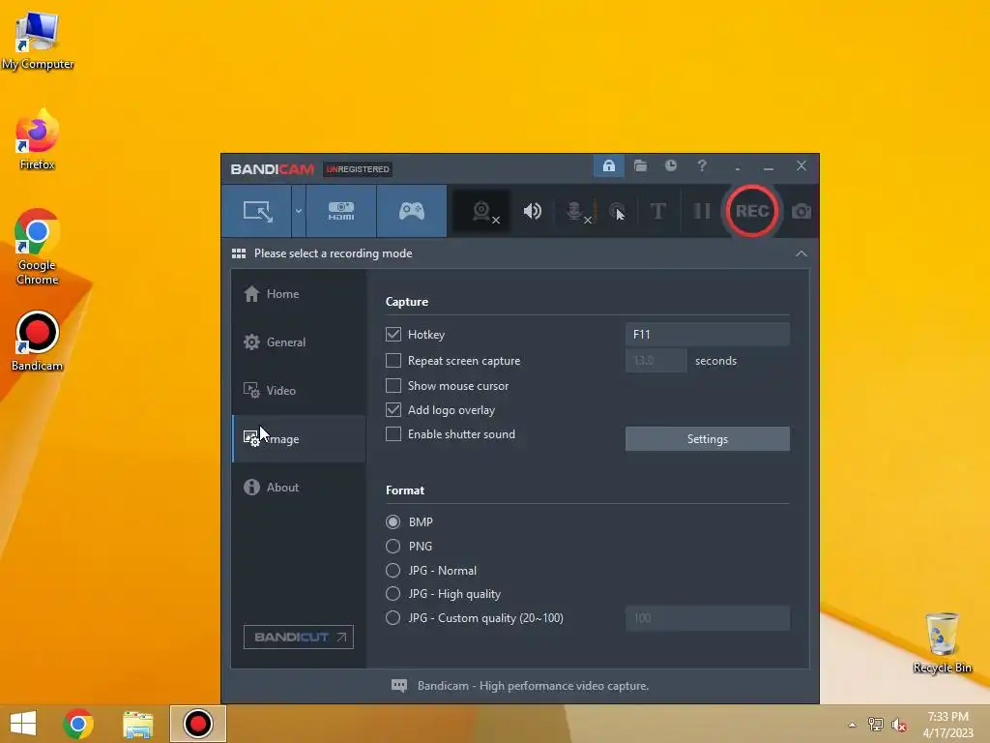This screenshot has height=743, width=990.
Task: Select game recording mode gamepad icon
Action: (412, 211)
